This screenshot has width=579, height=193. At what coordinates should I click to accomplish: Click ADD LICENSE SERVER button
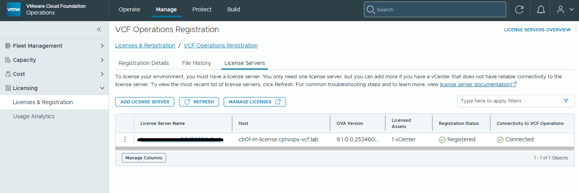[145, 102]
